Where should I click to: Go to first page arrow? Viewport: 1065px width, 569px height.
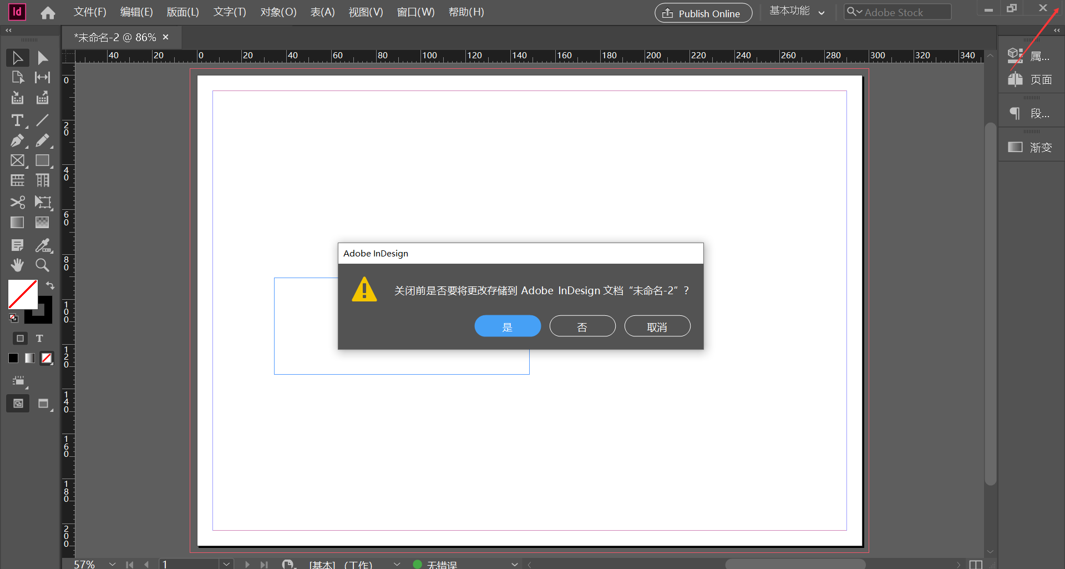tap(129, 564)
